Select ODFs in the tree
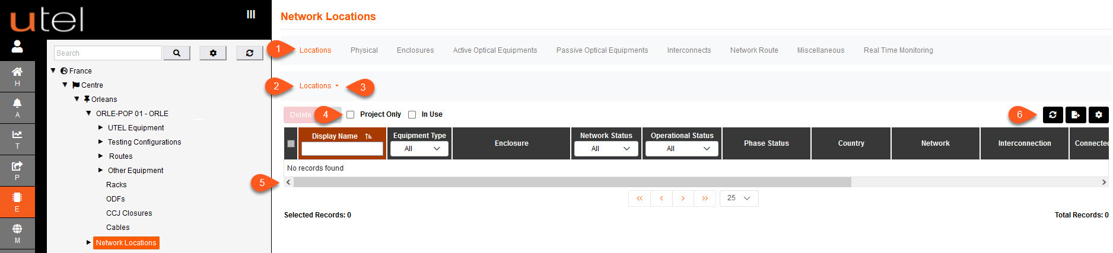This screenshot has width=1113, height=253. point(116,199)
